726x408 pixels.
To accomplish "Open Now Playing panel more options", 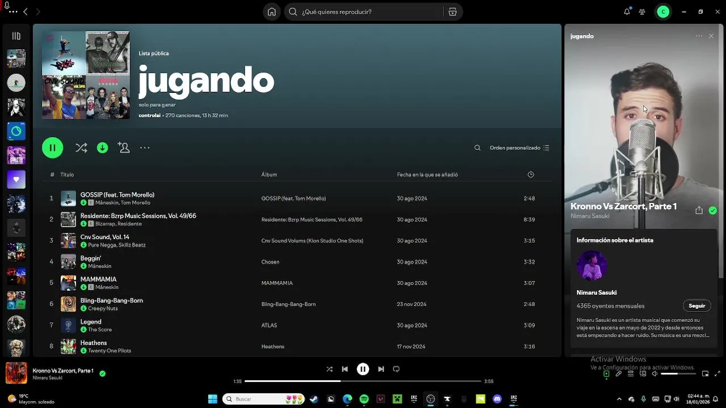I will (699, 36).
